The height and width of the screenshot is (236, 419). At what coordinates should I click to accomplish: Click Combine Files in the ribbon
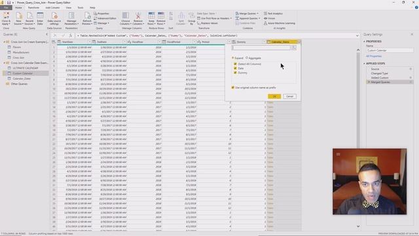(x=246, y=24)
